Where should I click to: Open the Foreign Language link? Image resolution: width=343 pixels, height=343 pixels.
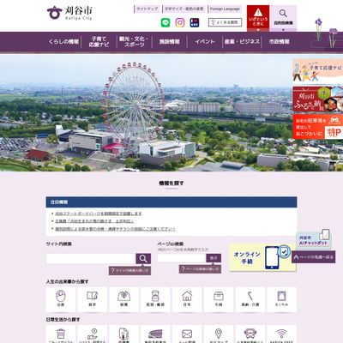[225, 9]
